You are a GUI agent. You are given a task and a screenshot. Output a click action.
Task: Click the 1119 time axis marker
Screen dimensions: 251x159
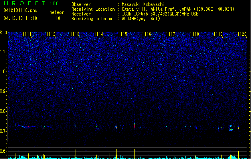(218, 34)
